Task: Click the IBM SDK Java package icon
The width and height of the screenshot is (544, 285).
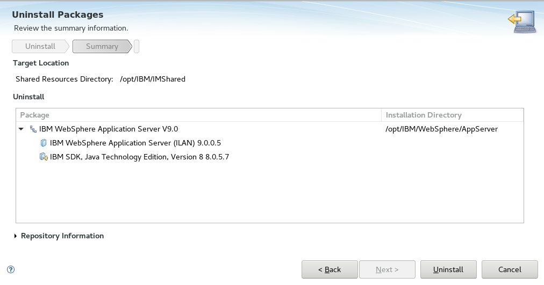Action: (44, 157)
